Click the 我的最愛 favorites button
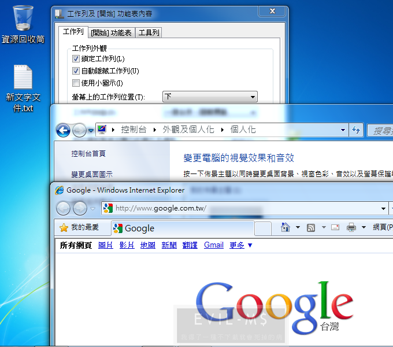The width and height of the screenshot is (393, 347). coord(79,228)
